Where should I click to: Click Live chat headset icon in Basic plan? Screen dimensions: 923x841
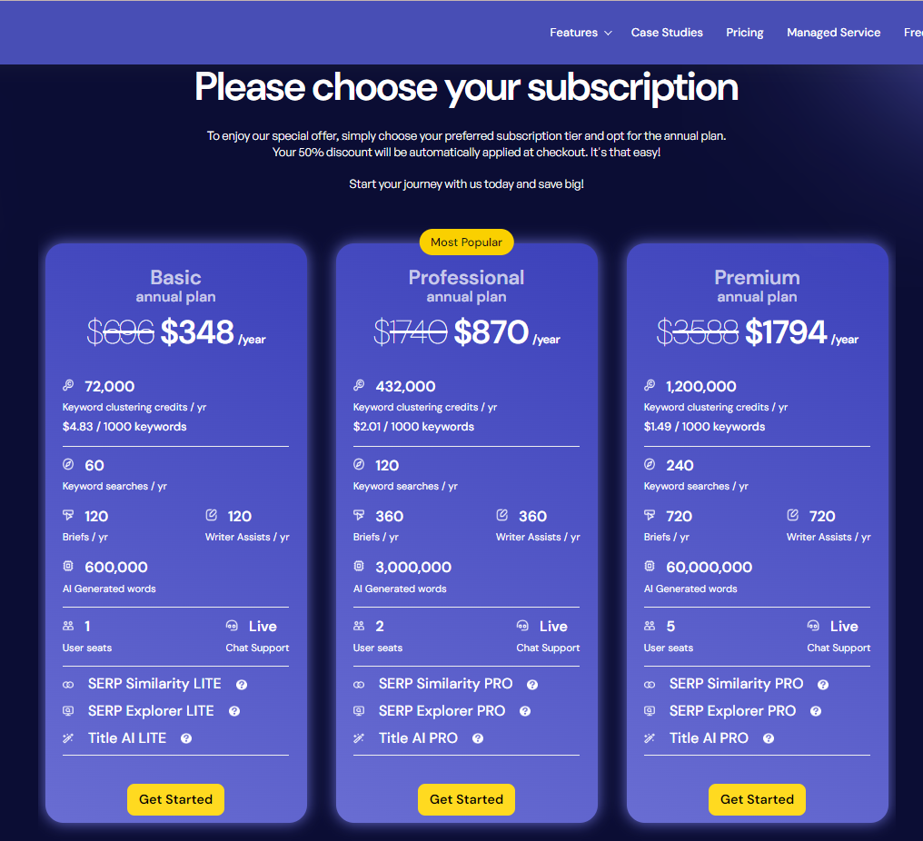pos(232,626)
